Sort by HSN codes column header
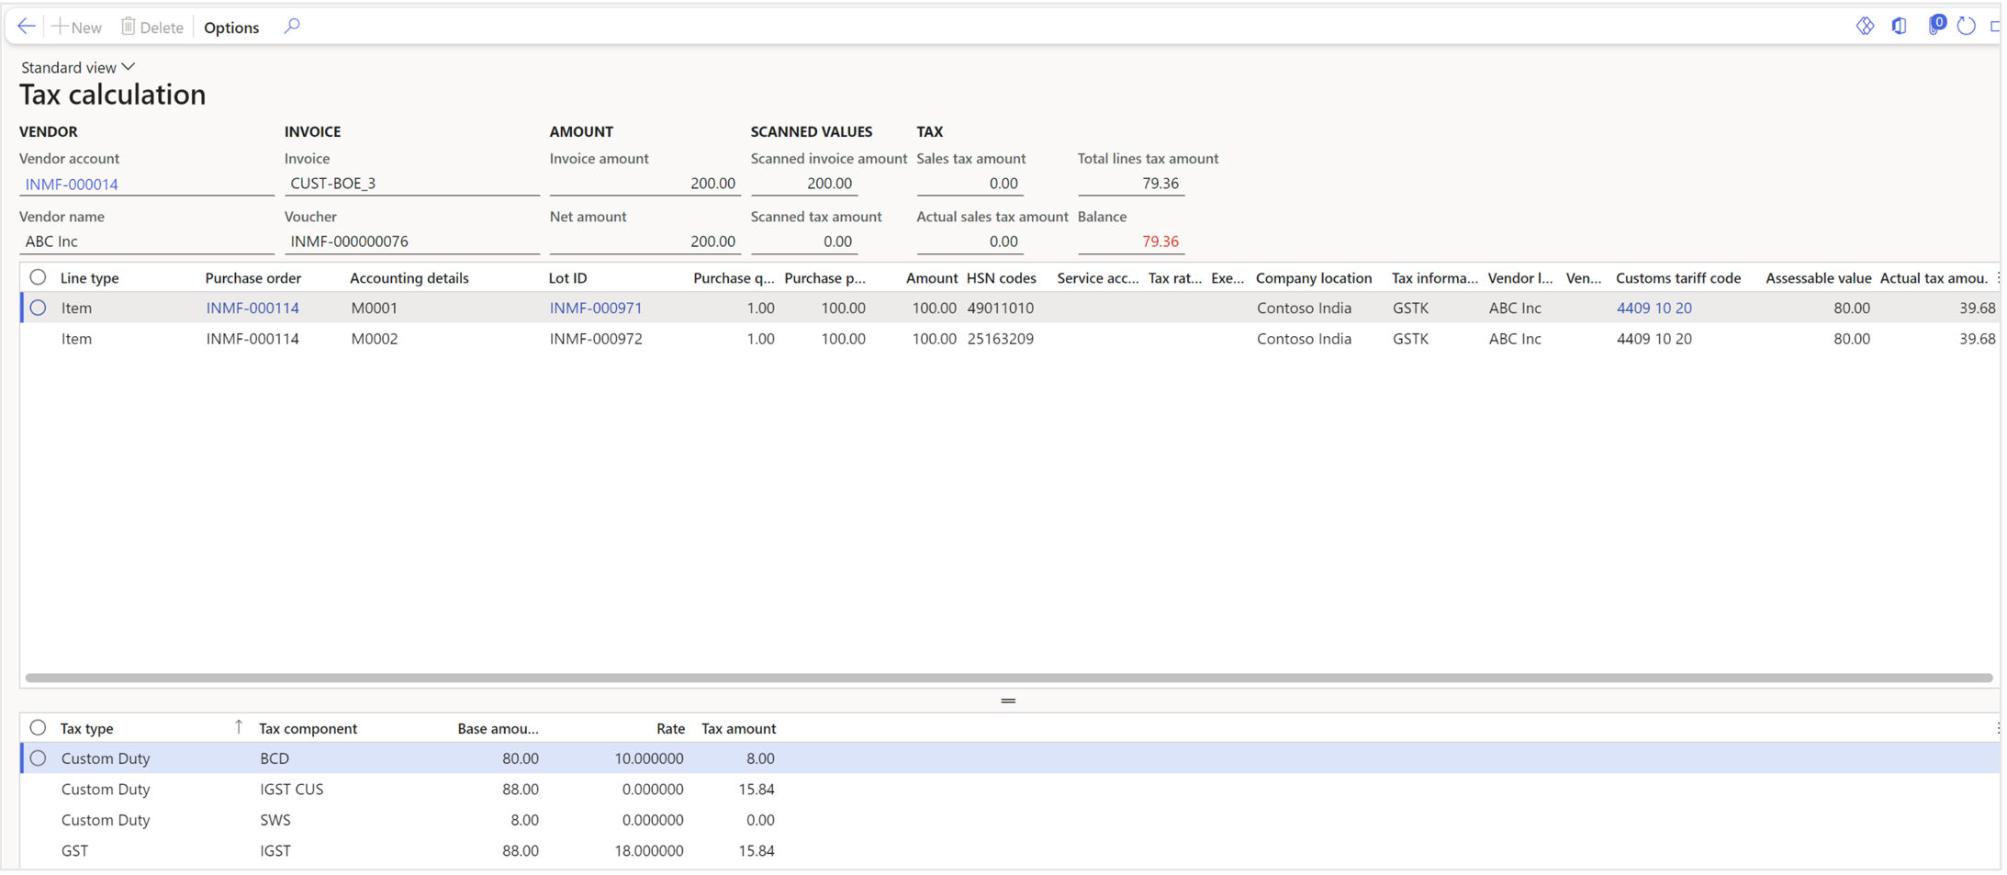 [1001, 278]
